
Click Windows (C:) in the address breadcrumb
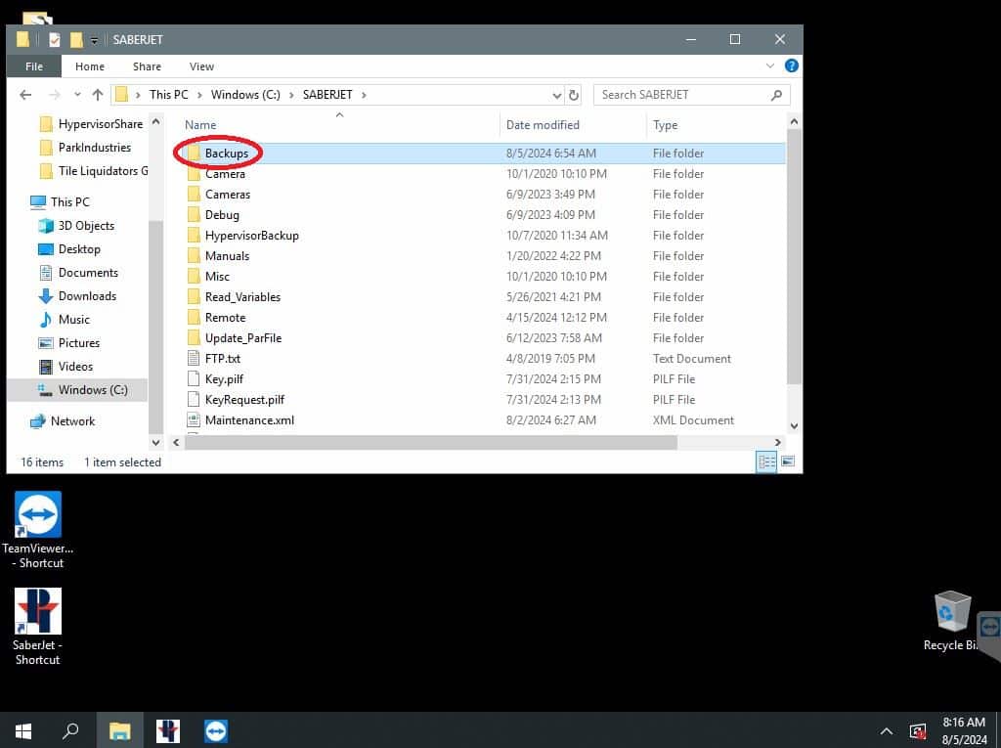245,95
